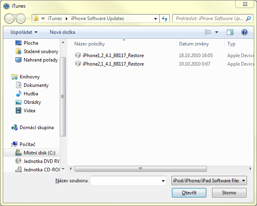Click the navigation pane scroll down arrow
257x206 pixels.
63,169
